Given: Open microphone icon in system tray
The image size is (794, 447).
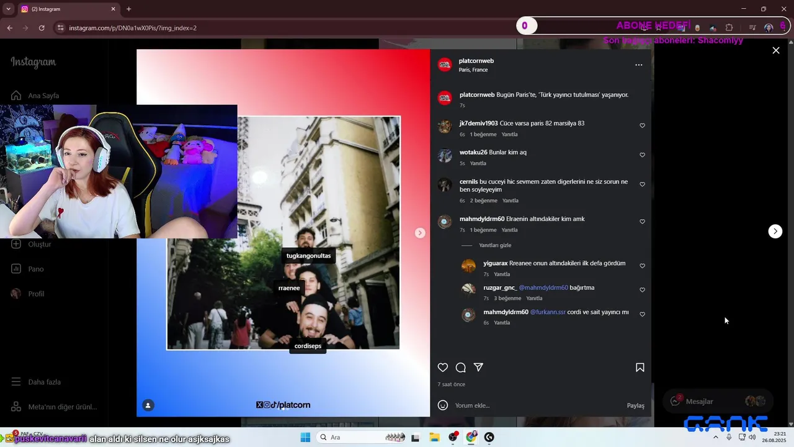Looking at the screenshot, I should (729, 437).
